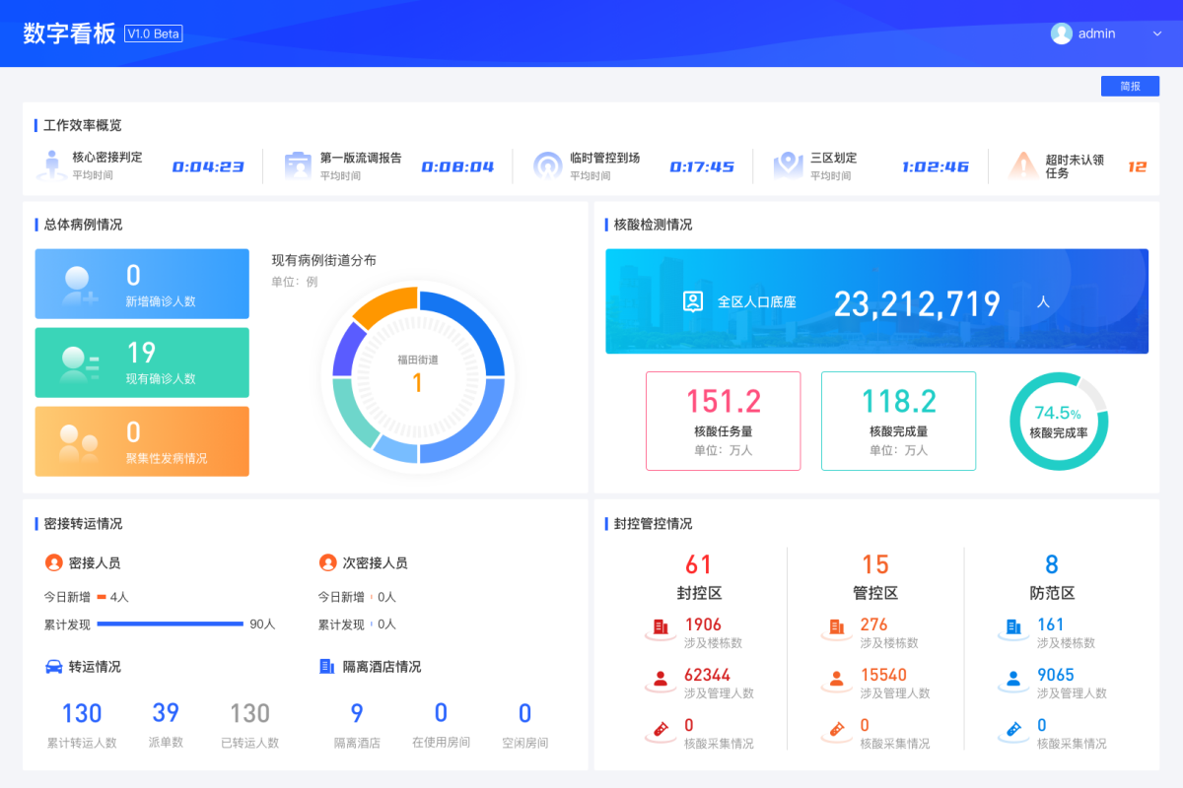Click the 转运情况 car icon
Screen dimensions: 1183x788
point(54,667)
